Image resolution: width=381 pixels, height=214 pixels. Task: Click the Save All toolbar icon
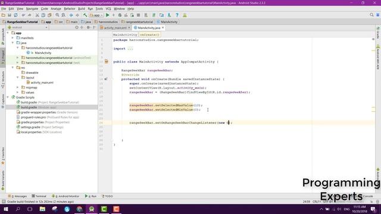pyautogui.click(x=10, y=15)
